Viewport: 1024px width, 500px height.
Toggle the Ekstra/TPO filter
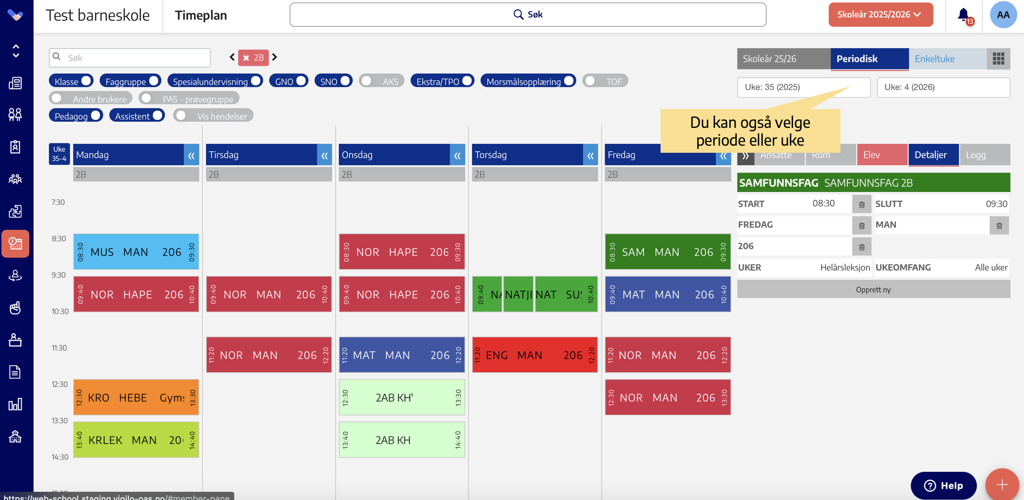[443, 81]
